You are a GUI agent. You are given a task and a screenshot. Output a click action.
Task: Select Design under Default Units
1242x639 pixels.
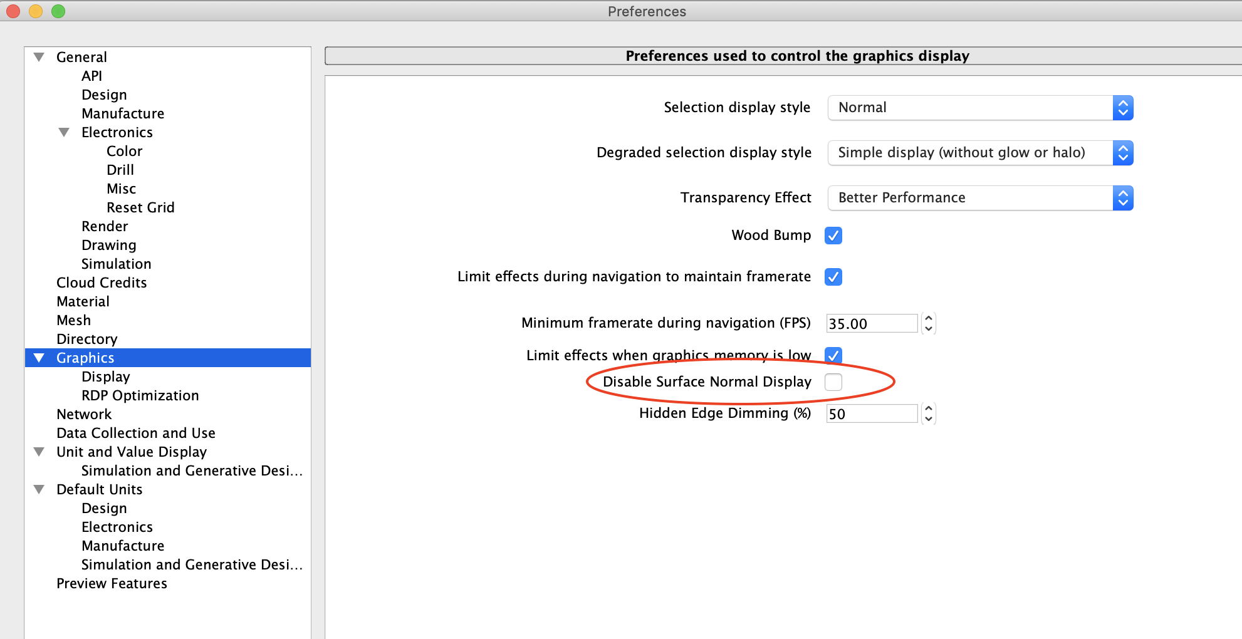pos(104,508)
